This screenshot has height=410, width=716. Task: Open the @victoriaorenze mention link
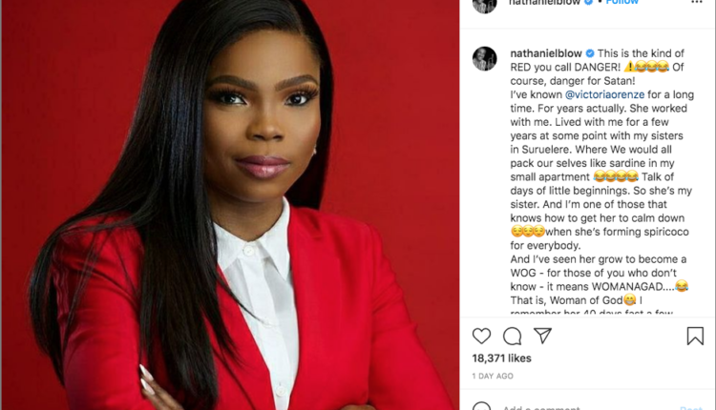[604, 94]
